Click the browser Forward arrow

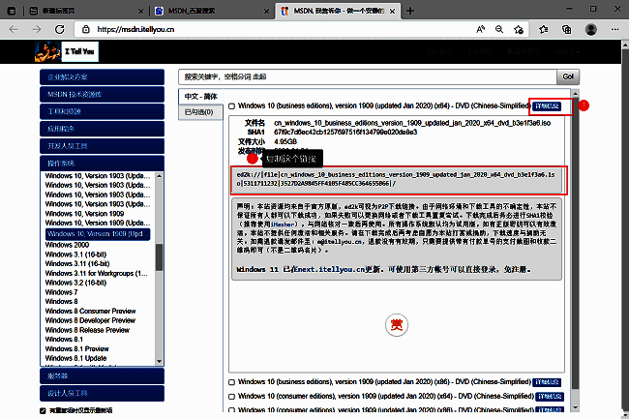(37, 29)
